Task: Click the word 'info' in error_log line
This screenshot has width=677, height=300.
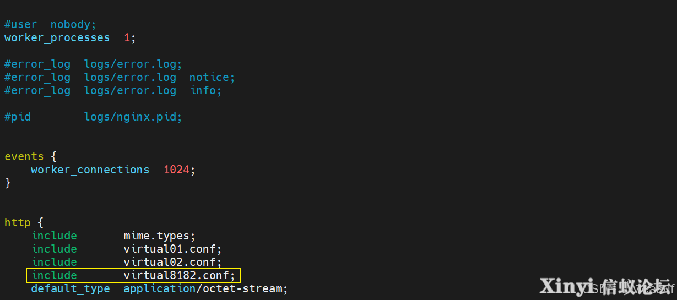Action: [203, 91]
